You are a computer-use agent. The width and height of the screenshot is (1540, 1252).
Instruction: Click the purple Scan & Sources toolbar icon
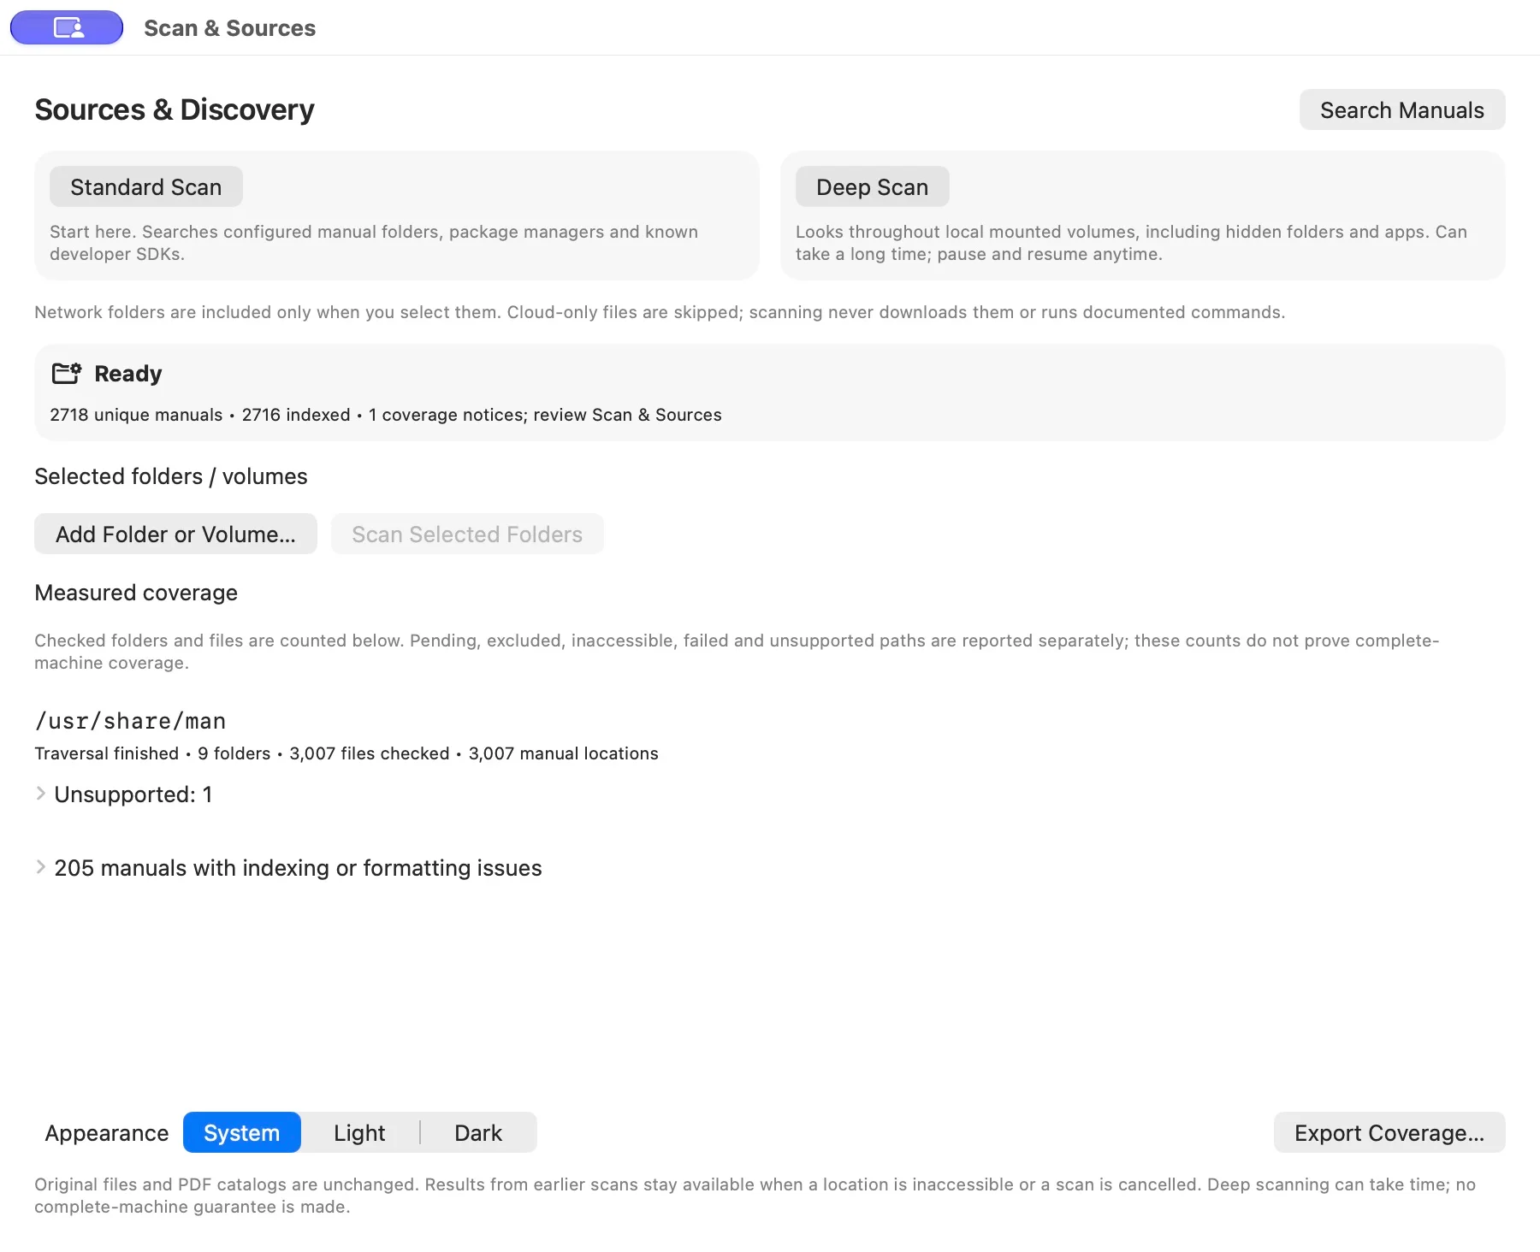point(67,27)
